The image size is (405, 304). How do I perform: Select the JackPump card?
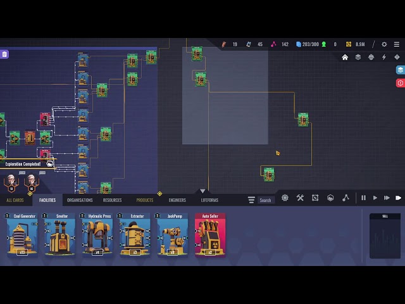tap(173, 235)
